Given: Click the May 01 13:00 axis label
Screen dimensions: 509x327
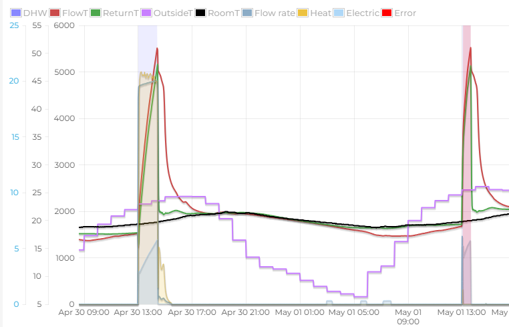Looking at the screenshot, I should [x=462, y=312].
